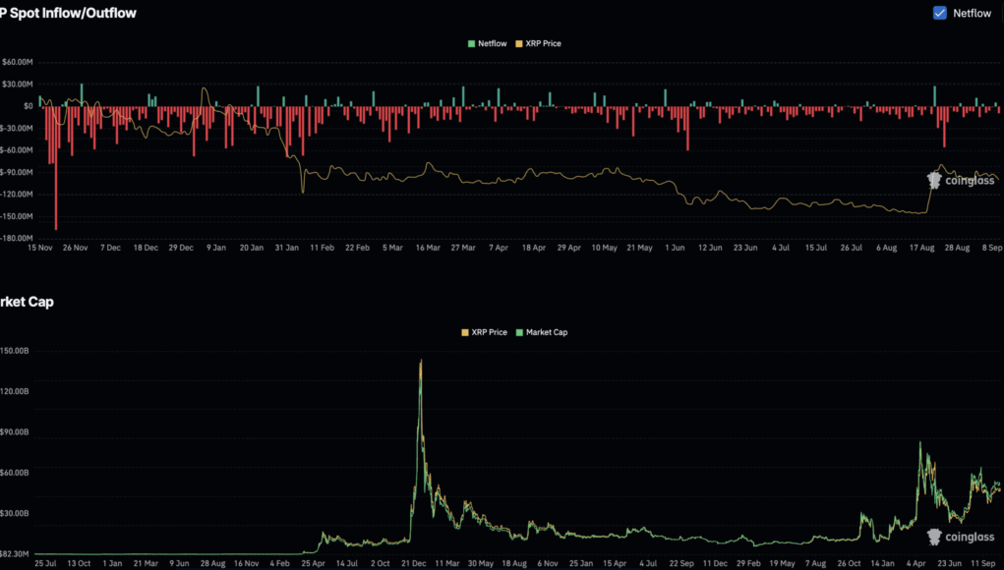1004x570 pixels.
Task: Toggle XRP Price series in the Market Cap legend
Action: (484, 332)
